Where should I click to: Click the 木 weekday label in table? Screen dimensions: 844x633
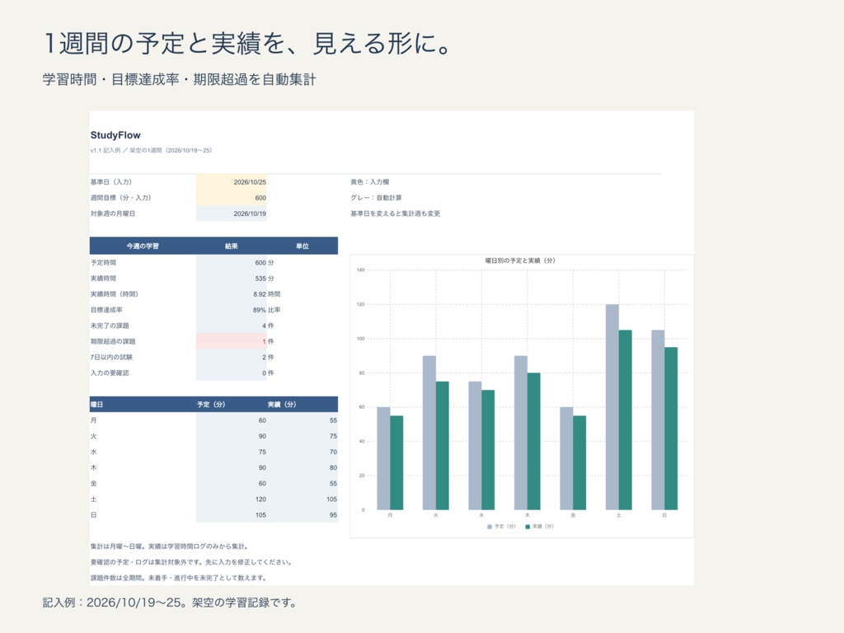click(x=94, y=467)
